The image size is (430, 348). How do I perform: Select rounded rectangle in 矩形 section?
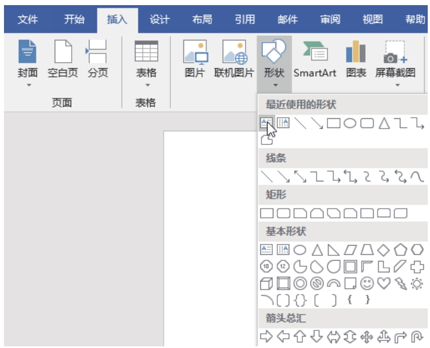tap(283, 213)
